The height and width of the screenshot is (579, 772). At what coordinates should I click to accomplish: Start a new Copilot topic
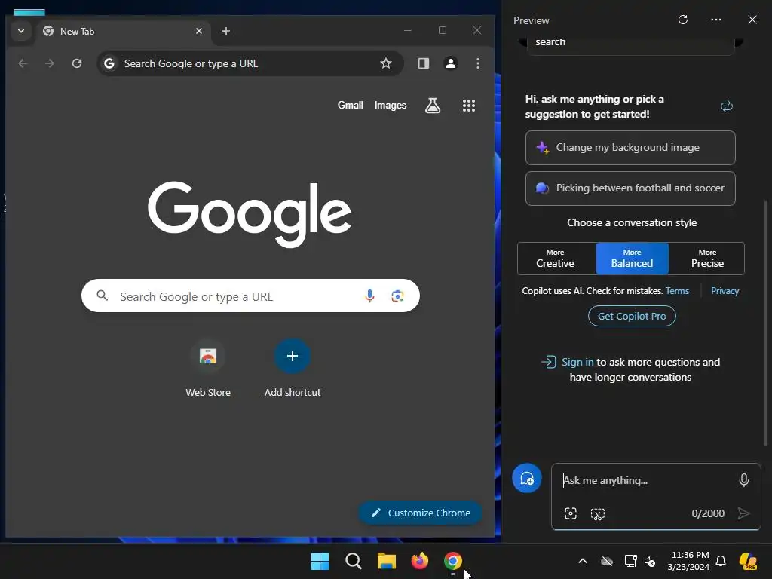click(527, 478)
